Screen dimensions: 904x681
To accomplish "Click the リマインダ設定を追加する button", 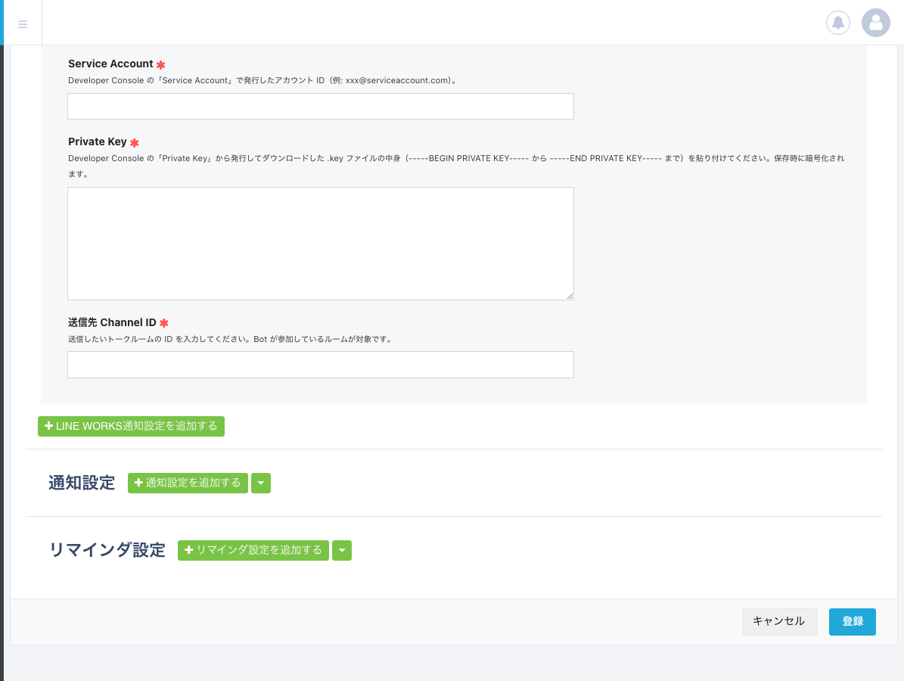I will point(253,550).
